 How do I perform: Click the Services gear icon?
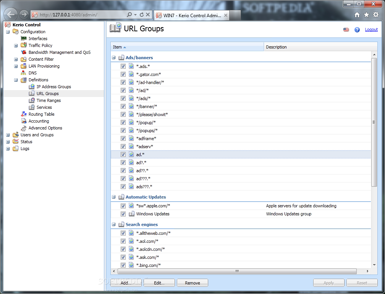pos(31,107)
